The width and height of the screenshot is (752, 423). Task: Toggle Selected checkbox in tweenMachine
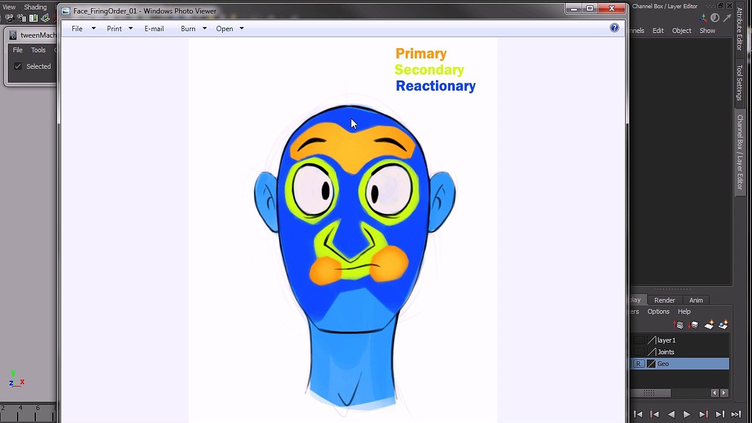18,66
